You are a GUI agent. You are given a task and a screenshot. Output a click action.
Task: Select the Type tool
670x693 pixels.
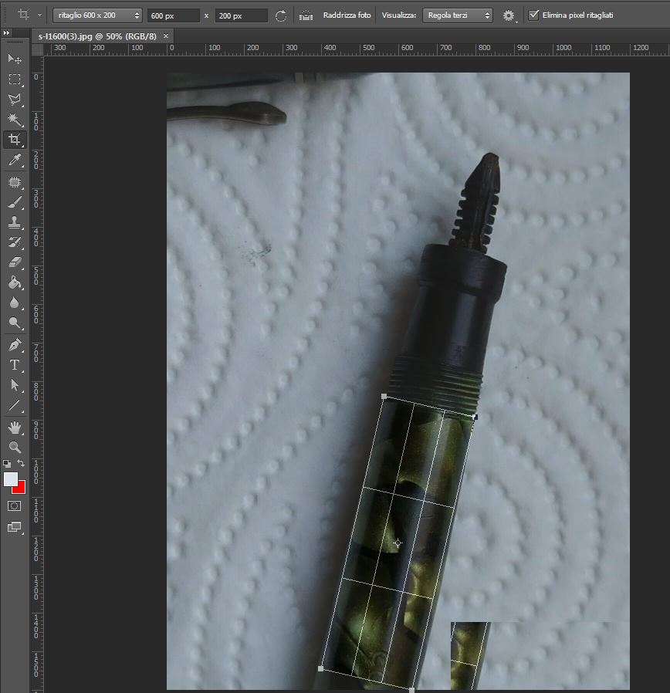click(x=14, y=364)
